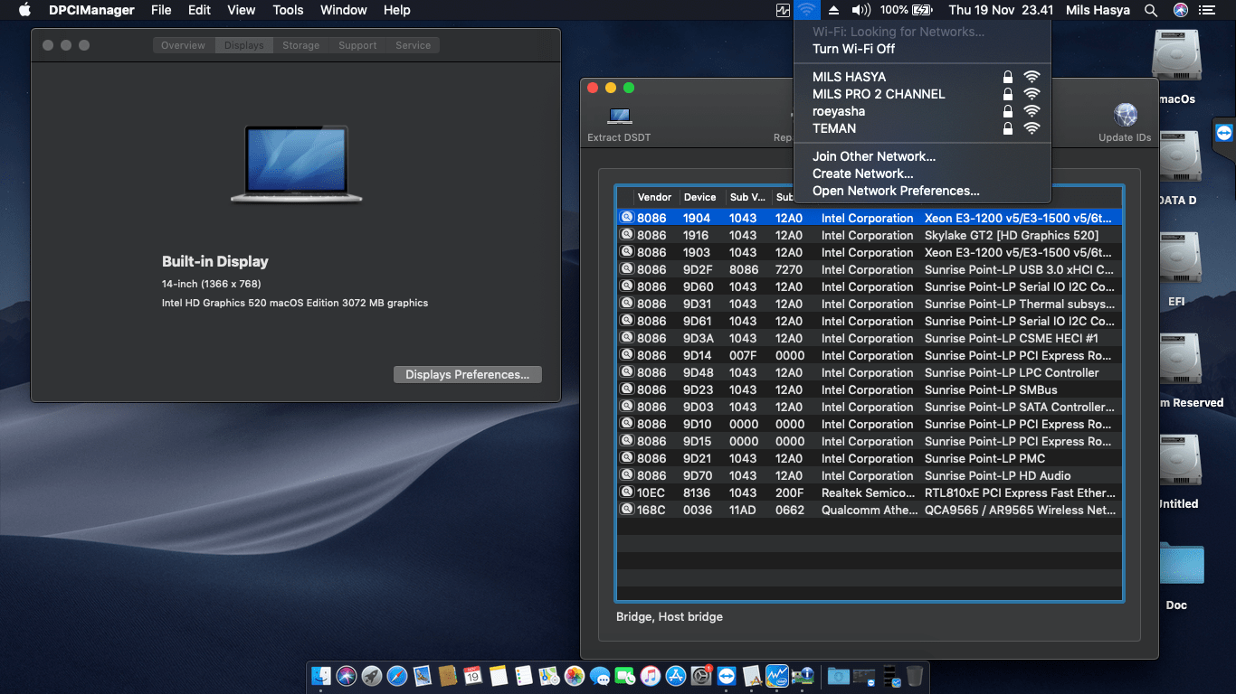Click magnifier icon in Realtek 10EC row

coord(627,492)
